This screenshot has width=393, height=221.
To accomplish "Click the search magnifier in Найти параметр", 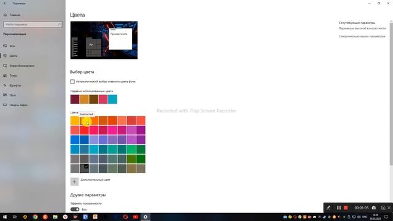I will pos(59,25).
